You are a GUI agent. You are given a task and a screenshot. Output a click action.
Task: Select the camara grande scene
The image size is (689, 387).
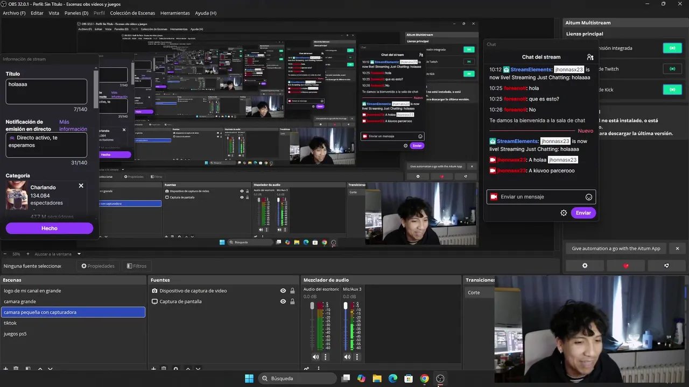(73, 302)
